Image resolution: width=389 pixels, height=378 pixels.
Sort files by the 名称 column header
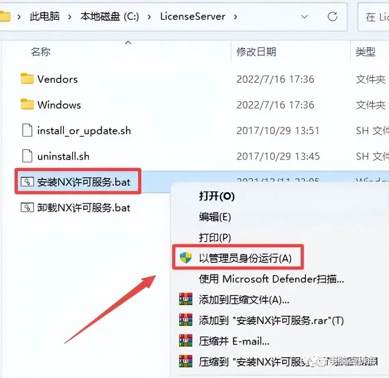click(x=41, y=52)
